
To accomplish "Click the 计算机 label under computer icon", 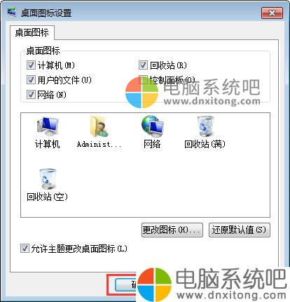I will [x=48, y=144].
